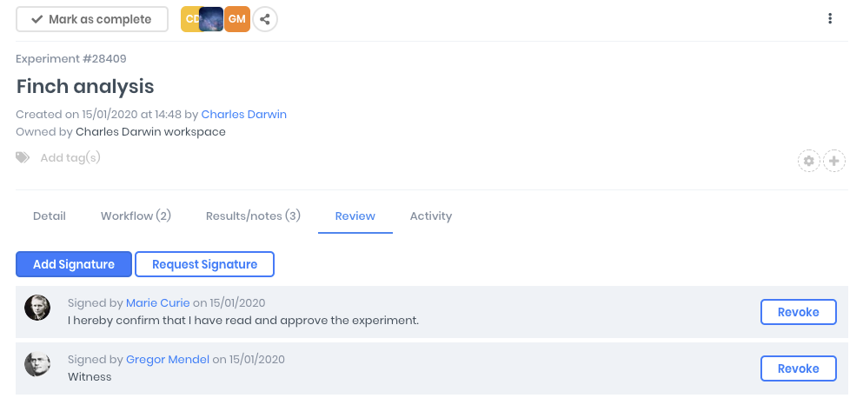The height and width of the screenshot is (418, 863).
Task: Revoke Marie Curie's signature
Action: click(x=798, y=312)
